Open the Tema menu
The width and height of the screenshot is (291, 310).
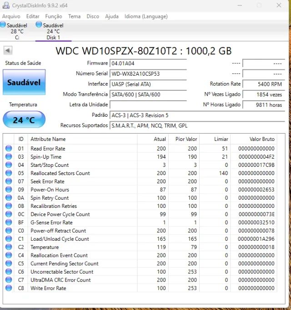tap(74, 16)
